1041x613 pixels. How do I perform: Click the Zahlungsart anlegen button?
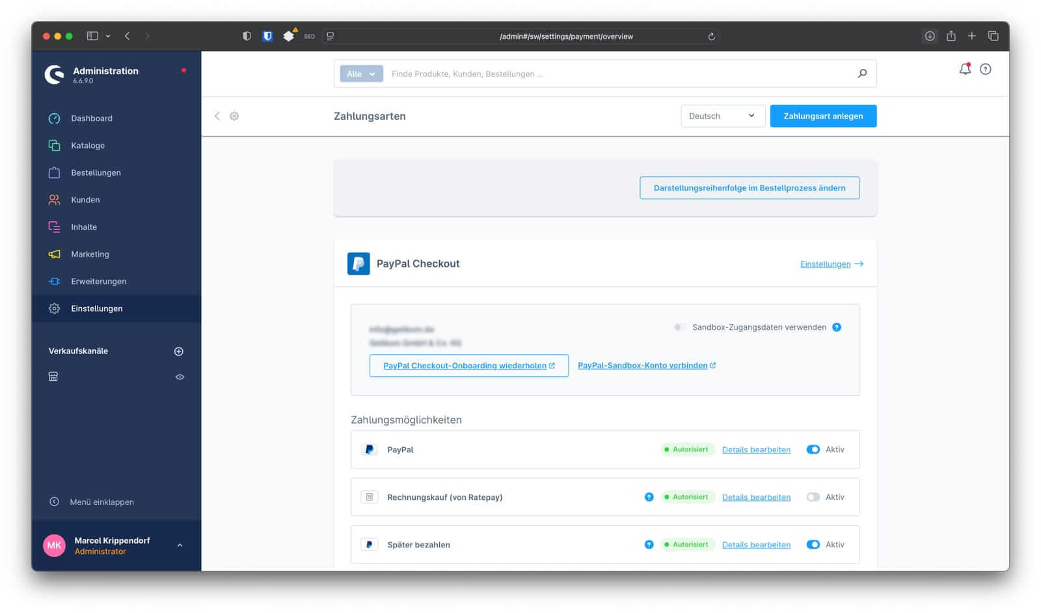pos(823,116)
